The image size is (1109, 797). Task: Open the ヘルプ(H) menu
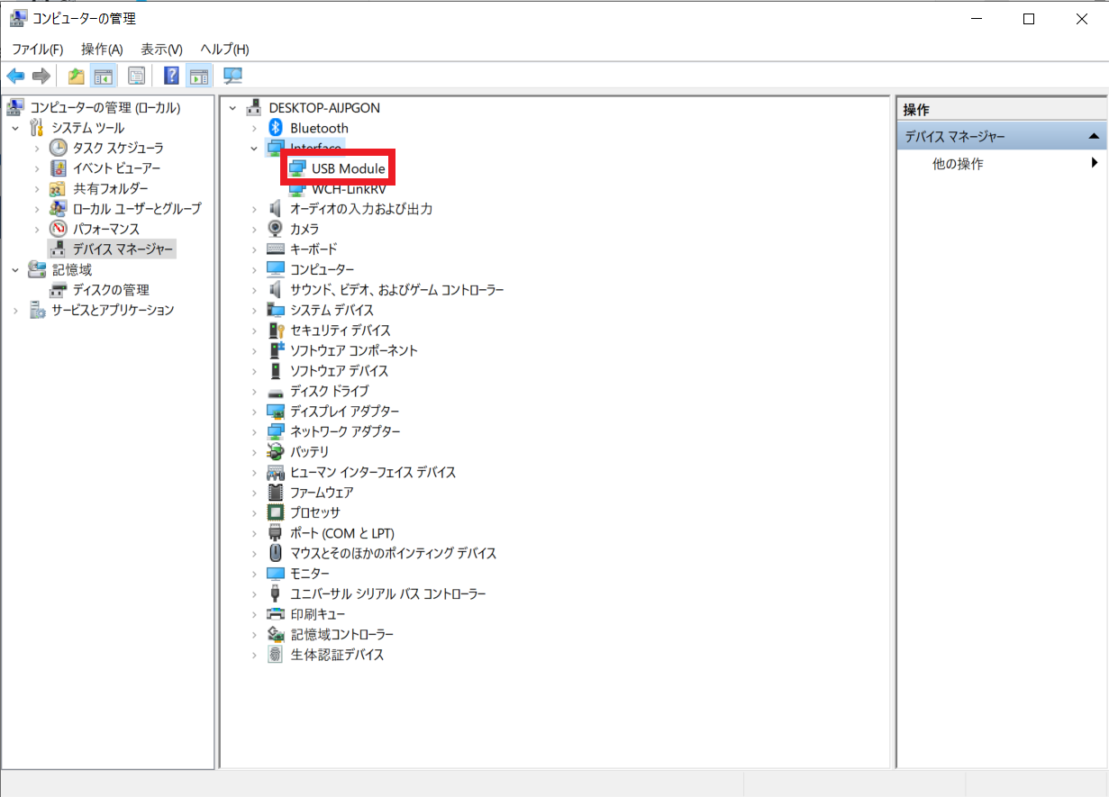pyautogui.click(x=224, y=49)
